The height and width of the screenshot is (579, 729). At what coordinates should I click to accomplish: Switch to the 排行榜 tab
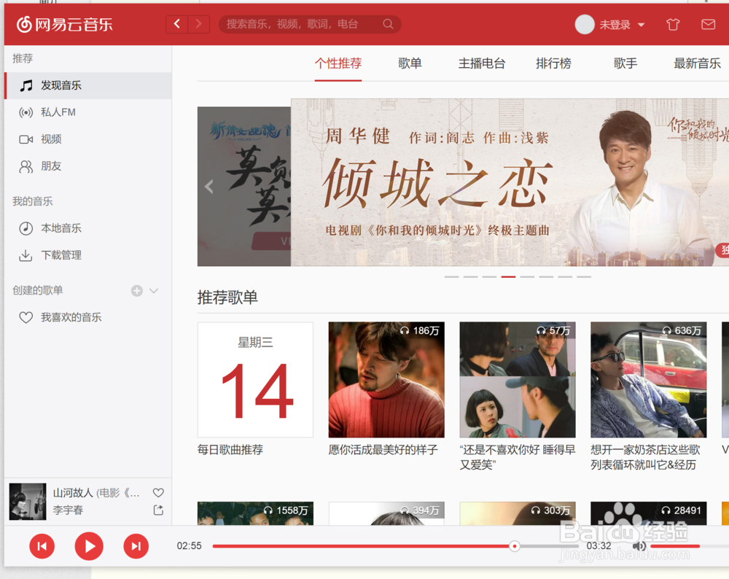(x=553, y=63)
